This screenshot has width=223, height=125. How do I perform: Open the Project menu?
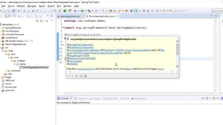click(x=51, y=6)
